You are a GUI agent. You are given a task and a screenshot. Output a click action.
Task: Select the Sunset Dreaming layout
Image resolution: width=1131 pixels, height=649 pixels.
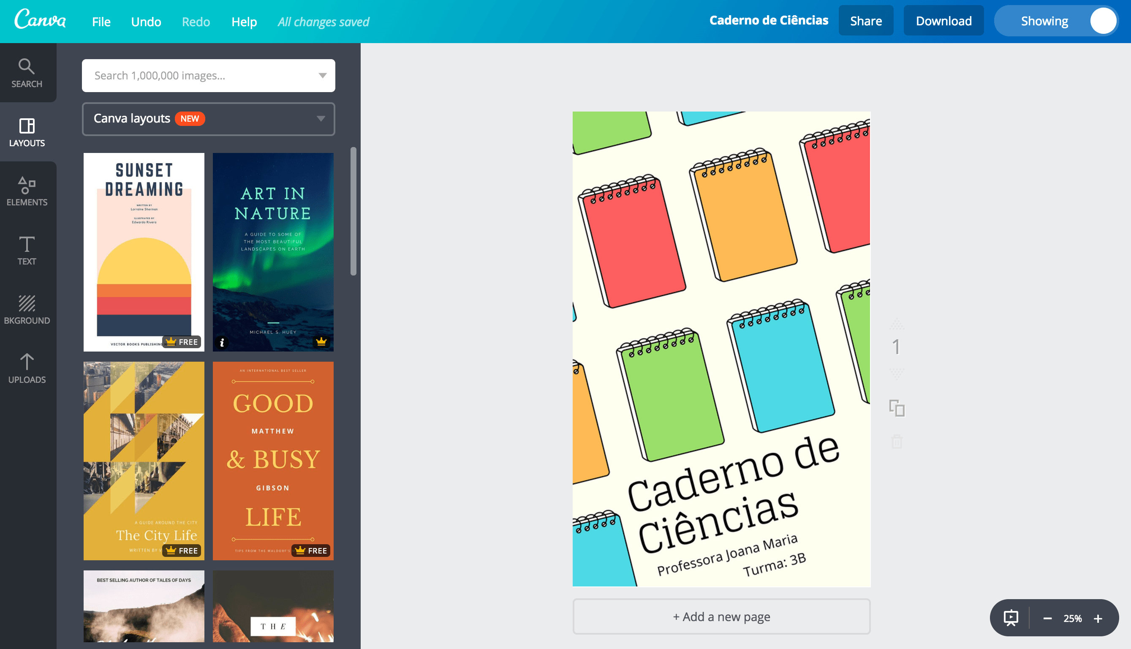[144, 252]
